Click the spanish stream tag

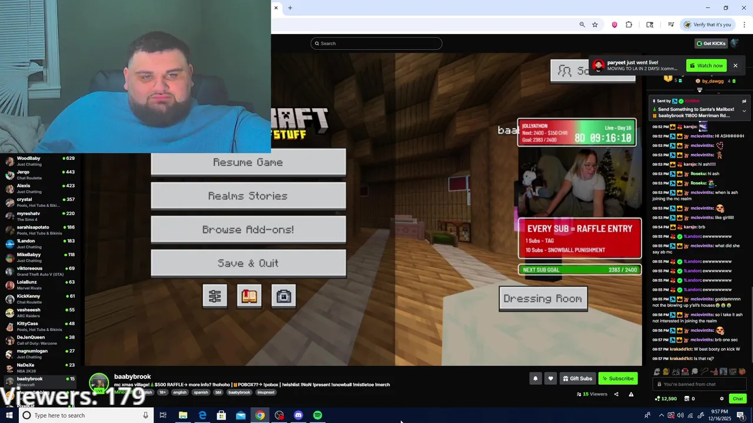(x=201, y=392)
